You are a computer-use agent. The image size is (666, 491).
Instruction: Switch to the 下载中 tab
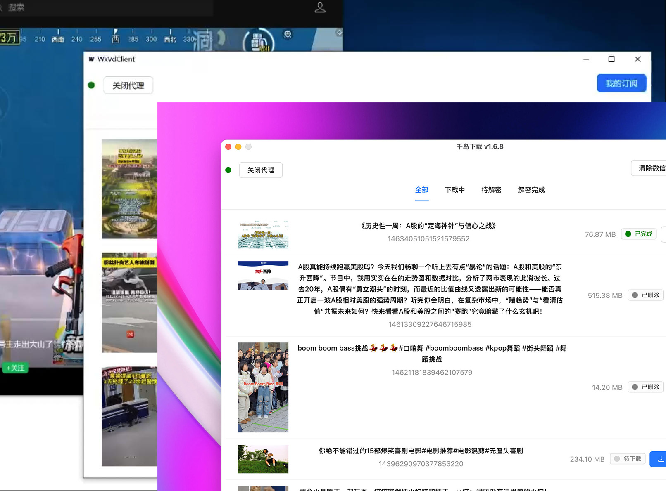pyautogui.click(x=454, y=190)
